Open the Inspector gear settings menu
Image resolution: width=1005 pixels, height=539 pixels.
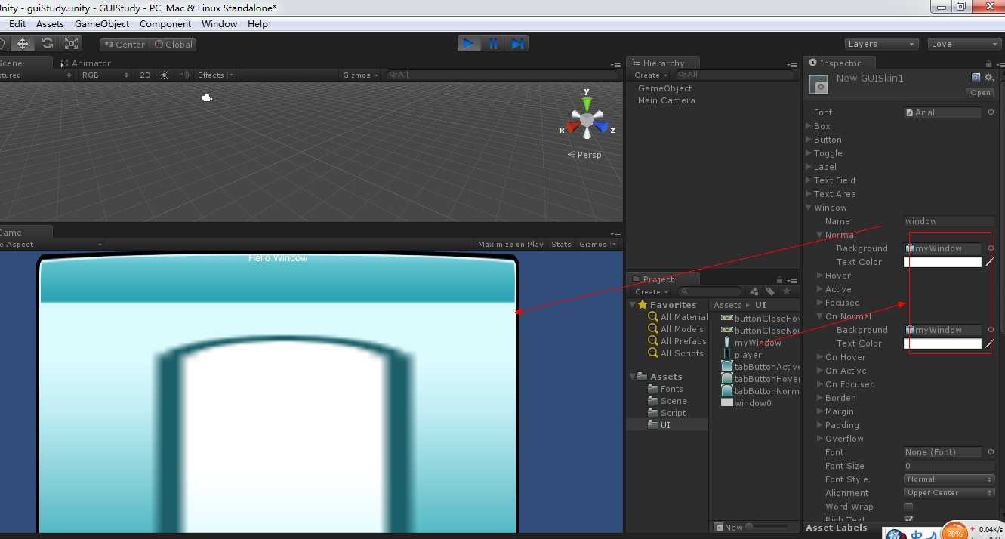989,77
